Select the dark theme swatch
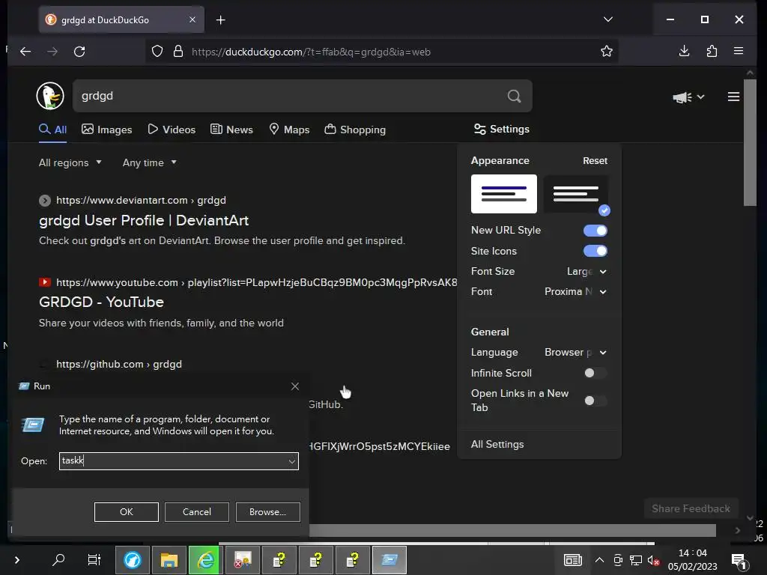767x575 pixels. (576, 194)
